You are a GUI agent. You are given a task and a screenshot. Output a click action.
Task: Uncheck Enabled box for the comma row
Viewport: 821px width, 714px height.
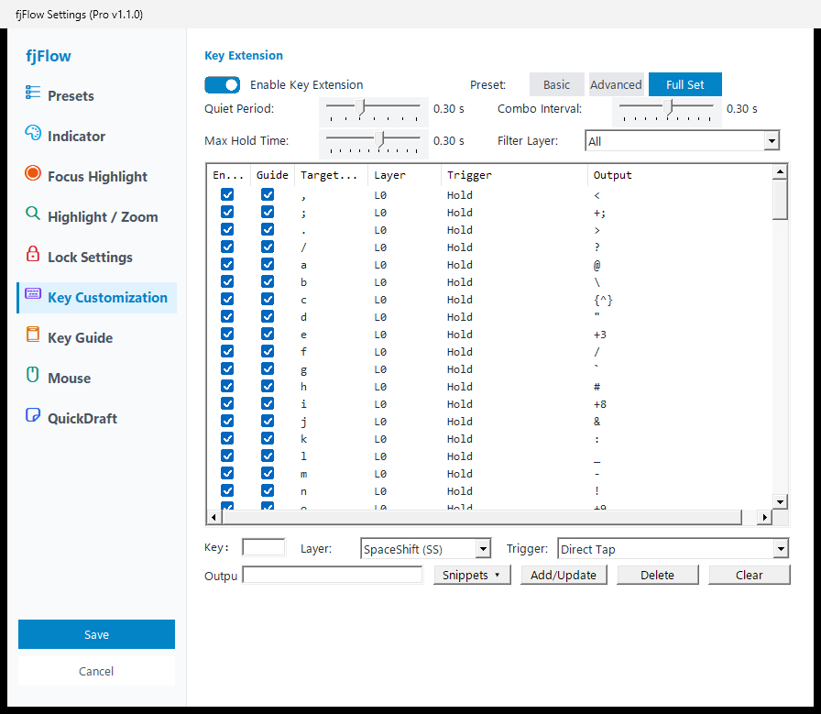click(227, 195)
